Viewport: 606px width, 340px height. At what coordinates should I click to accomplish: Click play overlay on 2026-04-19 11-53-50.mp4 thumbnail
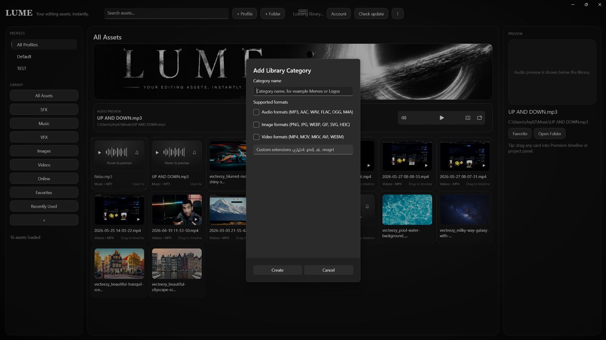[196, 219]
